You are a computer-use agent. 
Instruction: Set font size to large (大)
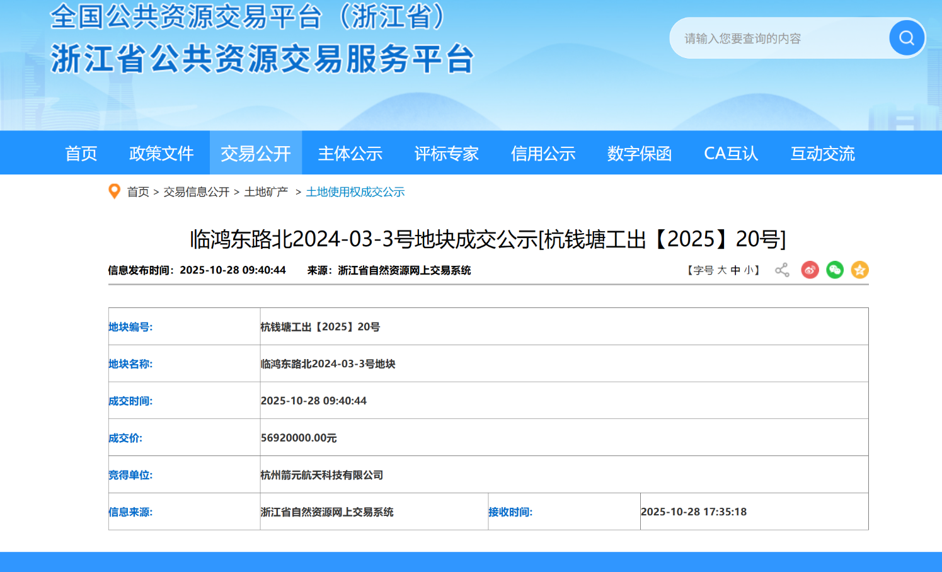click(x=722, y=270)
